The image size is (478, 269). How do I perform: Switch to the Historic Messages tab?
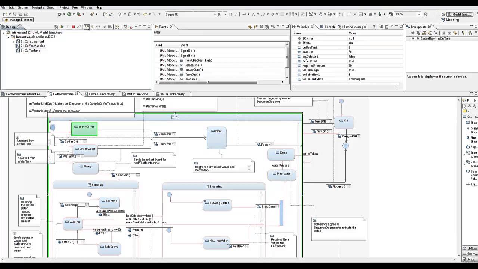click(x=352, y=27)
